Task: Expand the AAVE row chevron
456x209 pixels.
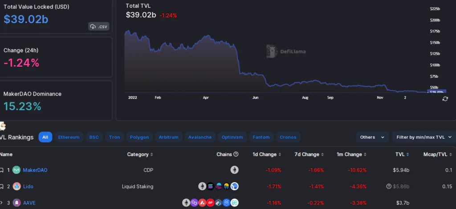Action: click(1, 203)
